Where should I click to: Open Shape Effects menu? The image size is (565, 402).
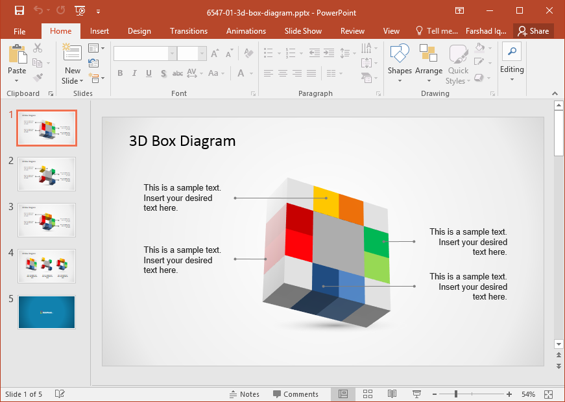coord(483,78)
